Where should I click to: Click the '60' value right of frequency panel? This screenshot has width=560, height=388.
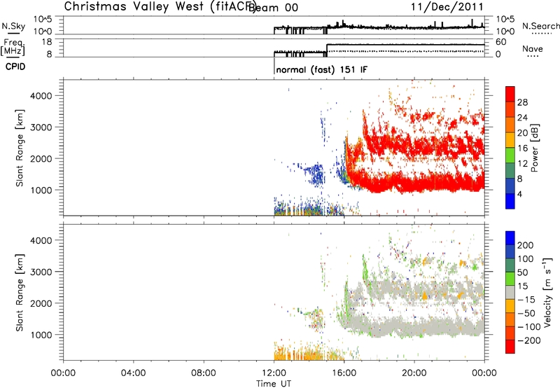tap(500, 42)
